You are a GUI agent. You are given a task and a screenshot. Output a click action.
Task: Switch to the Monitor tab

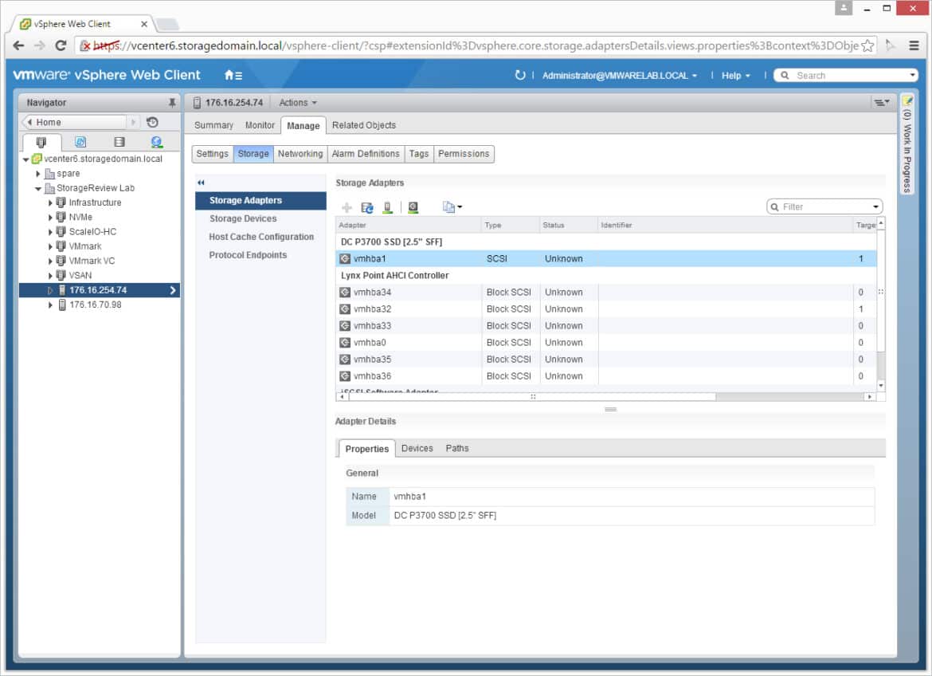260,126
